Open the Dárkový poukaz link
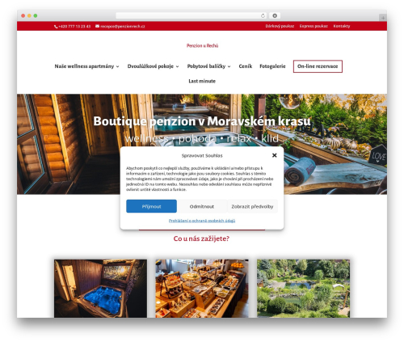 click(280, 26)
